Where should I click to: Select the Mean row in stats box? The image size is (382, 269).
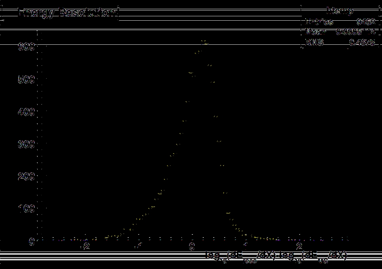point(340,32)
